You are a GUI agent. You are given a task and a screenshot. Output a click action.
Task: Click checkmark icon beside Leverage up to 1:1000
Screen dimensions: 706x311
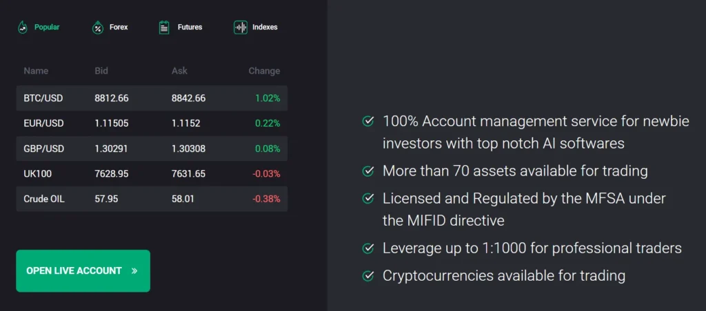coord(368,248)
